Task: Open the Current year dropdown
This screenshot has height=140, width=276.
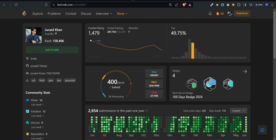Action: click(x=238, y=111)
